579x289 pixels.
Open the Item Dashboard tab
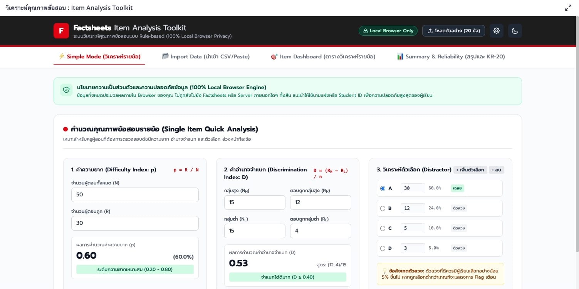323,56
